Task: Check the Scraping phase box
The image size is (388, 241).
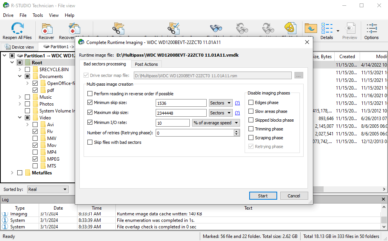Action: 251,138
